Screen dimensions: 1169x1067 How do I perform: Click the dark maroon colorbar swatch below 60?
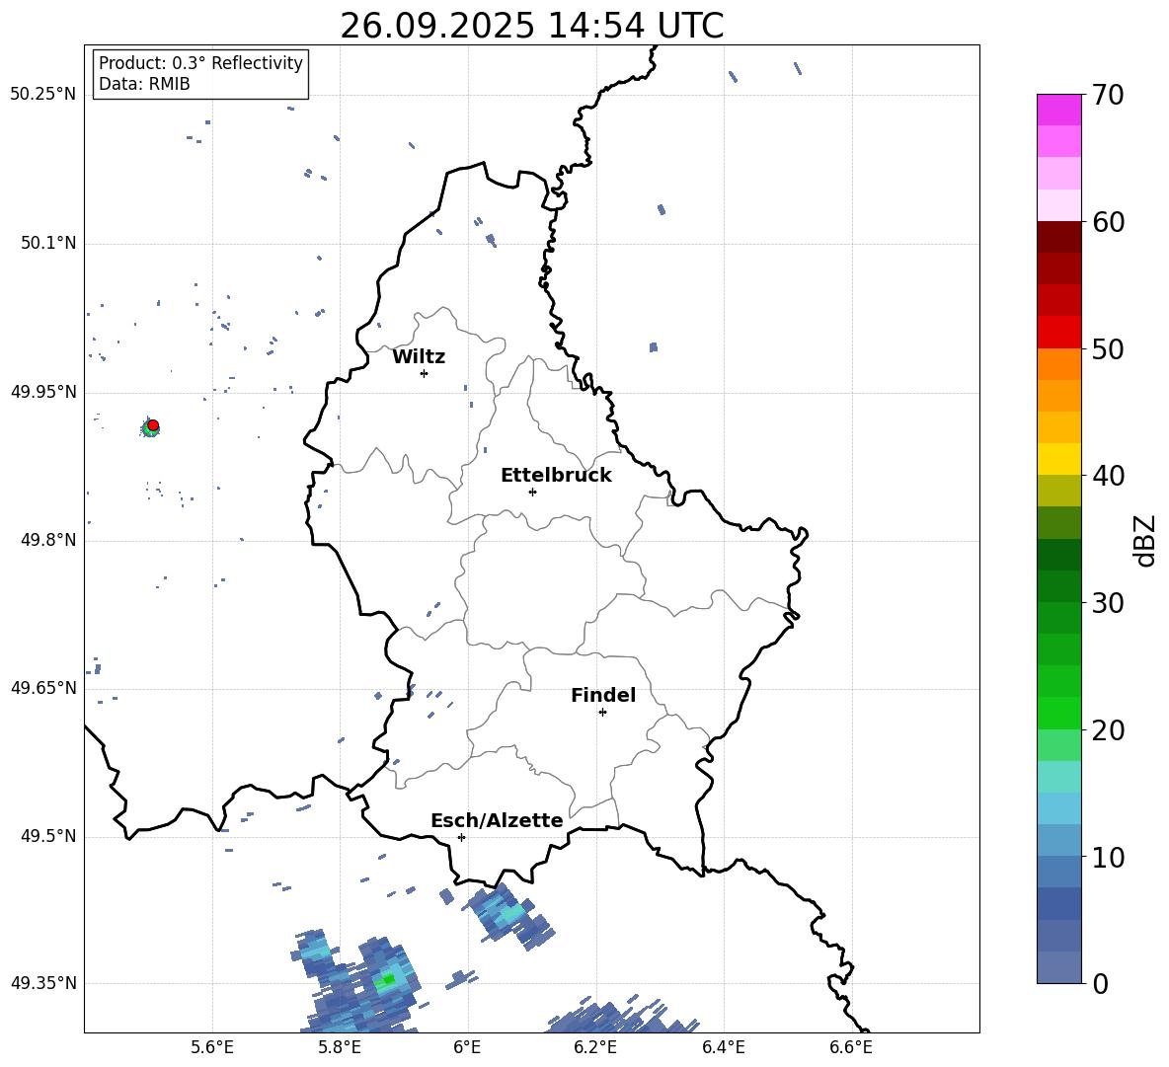coord(1058,237)
